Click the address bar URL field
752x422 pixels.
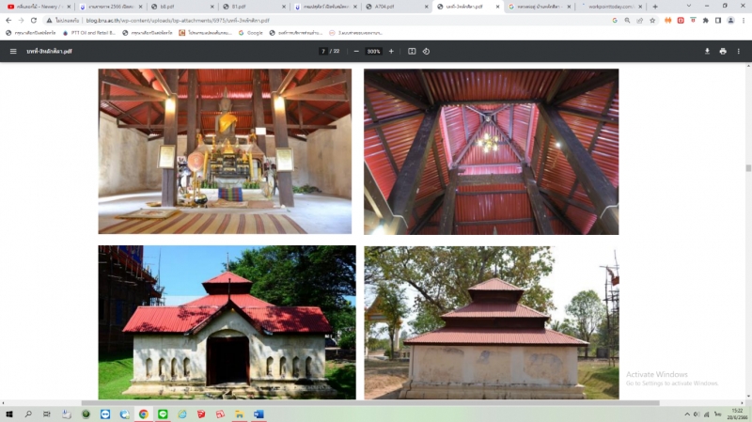[345, 21]
